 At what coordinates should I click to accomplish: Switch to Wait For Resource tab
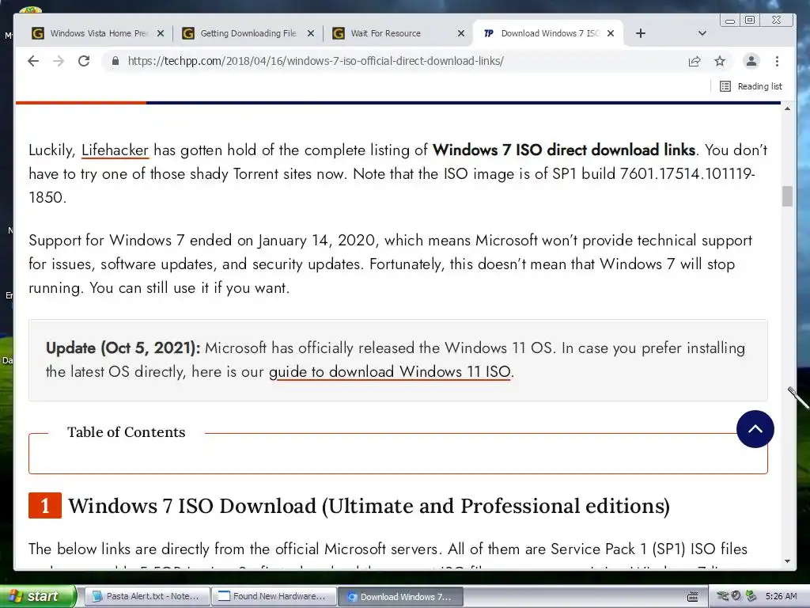(398, 33)
